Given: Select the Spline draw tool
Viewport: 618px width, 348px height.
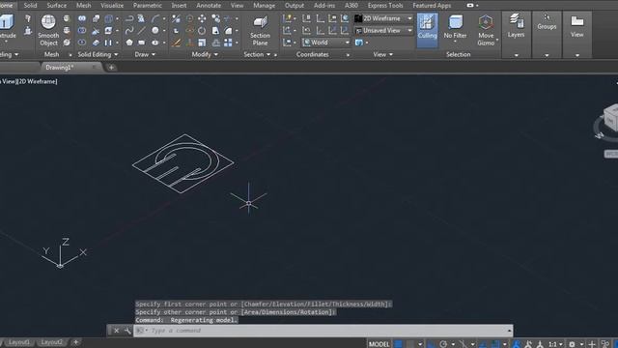Looking at the screenshot, I should 129,30.
